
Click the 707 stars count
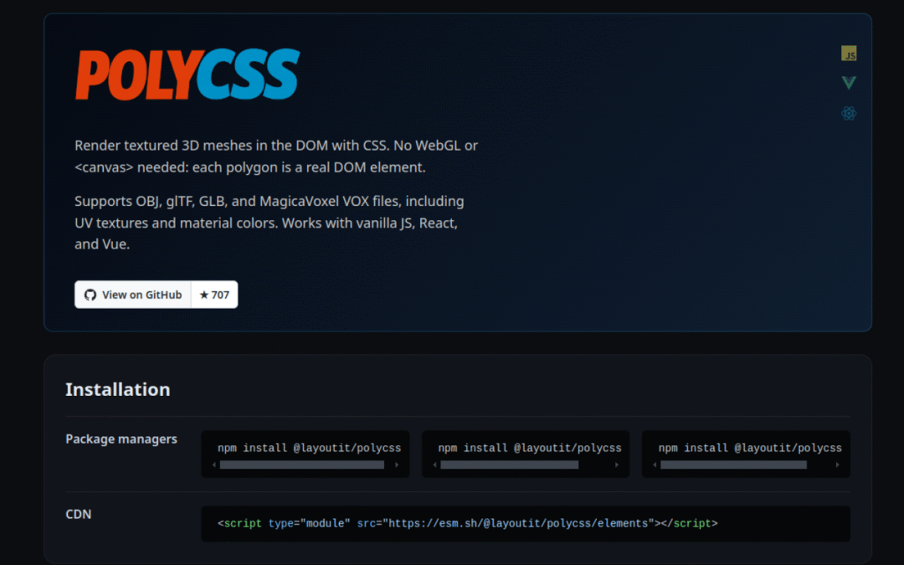214,295
